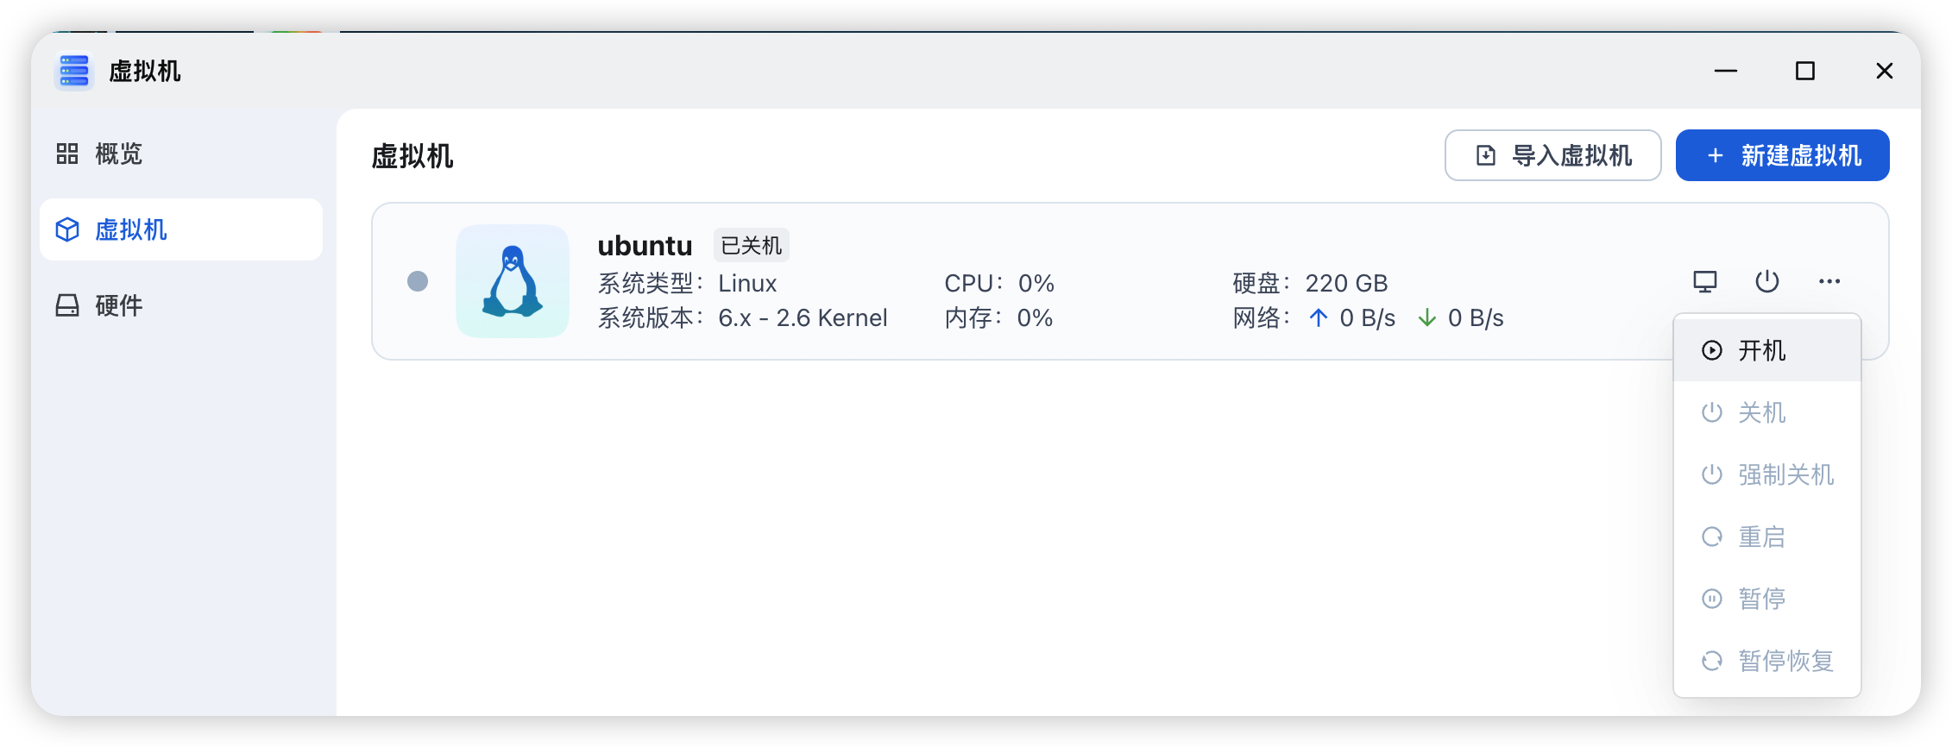The width and height of the screenshot is (1952, 747).
Task: Click the Linux penguin thumbnail
Action: click(x=513, y=281)
